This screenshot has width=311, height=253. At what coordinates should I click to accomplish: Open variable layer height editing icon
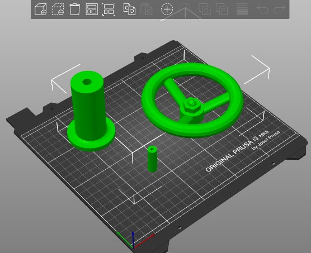pos(242,9)
